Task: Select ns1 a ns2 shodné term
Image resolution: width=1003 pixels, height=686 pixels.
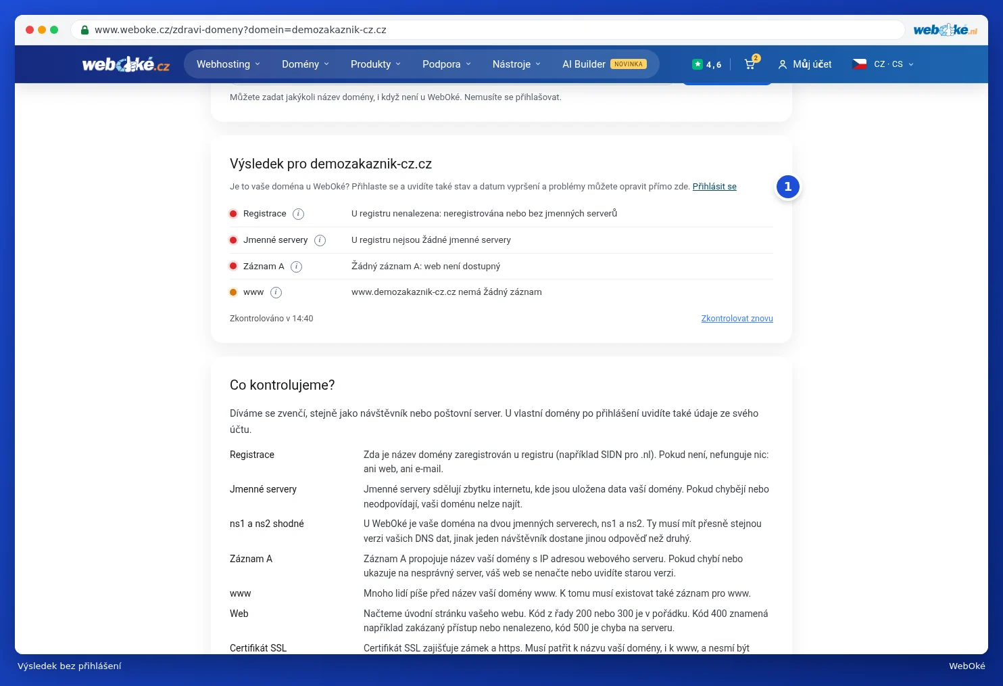Action: pyautogui.click(x=267, y=524)
